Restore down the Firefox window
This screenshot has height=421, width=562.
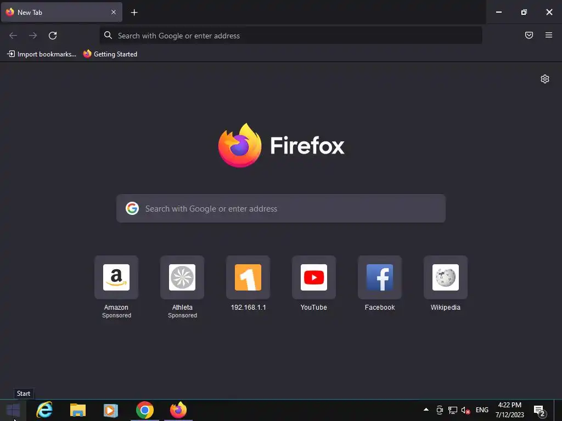click(524, 12)
